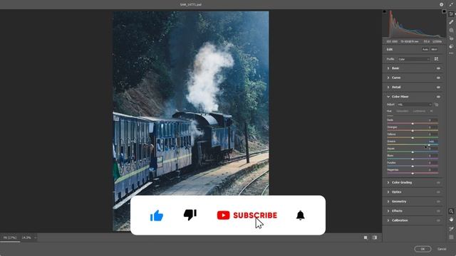Click the YouTube play logo icon
This screenshot has height=256, width=456.
[223, 215]
